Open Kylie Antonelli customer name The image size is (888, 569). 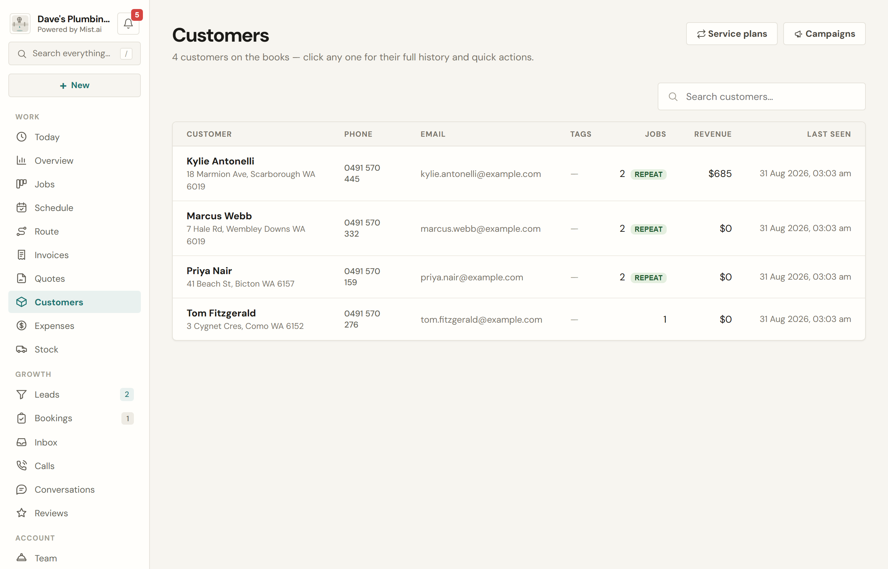click(221, 161)
